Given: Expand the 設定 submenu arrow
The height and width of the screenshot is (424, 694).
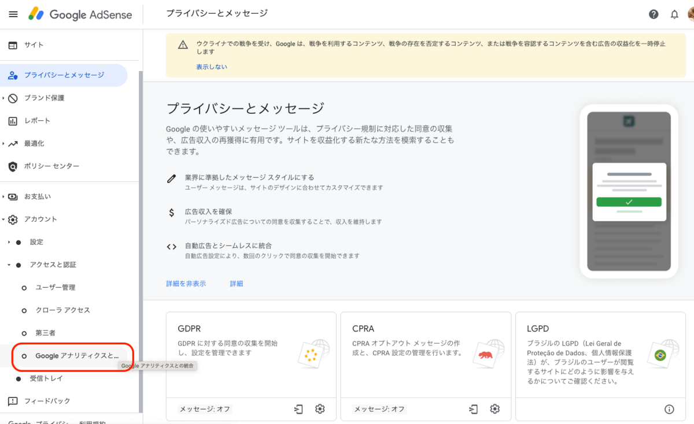Looking at the screenshot, I should tap(9, 242).
